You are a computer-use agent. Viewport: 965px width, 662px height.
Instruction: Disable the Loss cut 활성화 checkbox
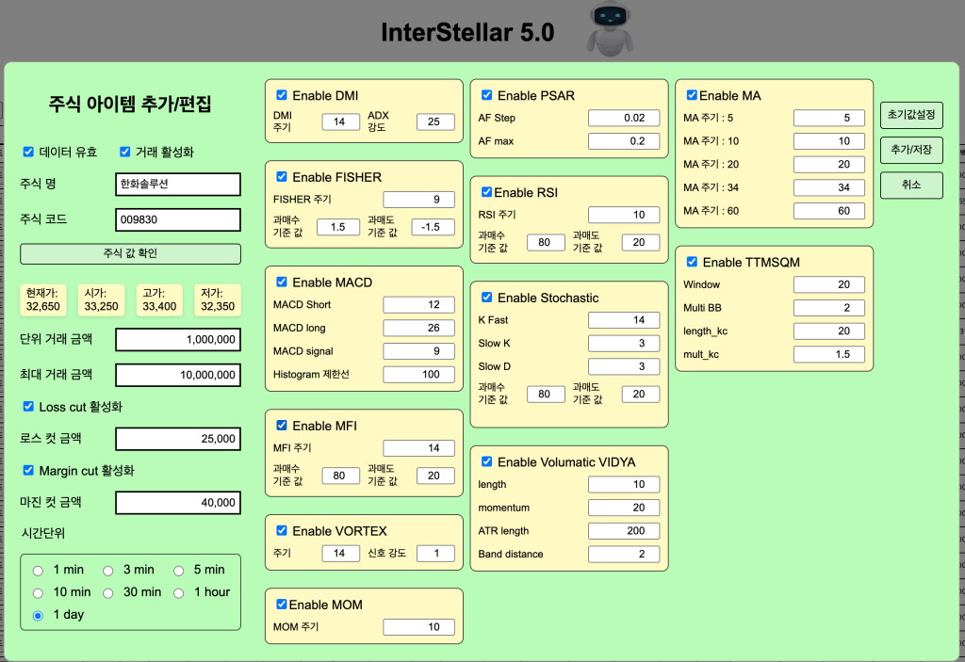pos(28,407)
